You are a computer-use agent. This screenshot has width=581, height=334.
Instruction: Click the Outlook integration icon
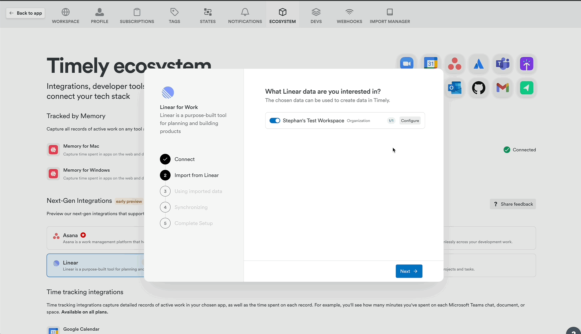click(455, 88)
